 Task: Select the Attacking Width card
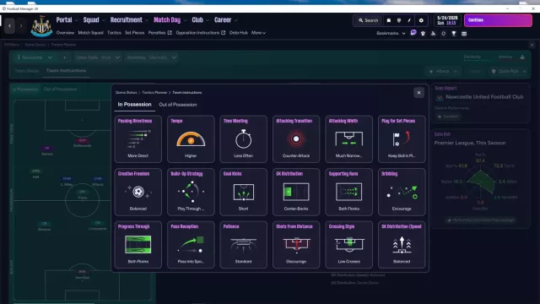(x=348, y=138)
